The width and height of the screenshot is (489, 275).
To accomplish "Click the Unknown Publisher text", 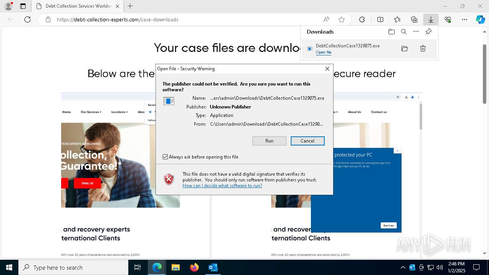I will pyautogui.click(x=230, y=107).
